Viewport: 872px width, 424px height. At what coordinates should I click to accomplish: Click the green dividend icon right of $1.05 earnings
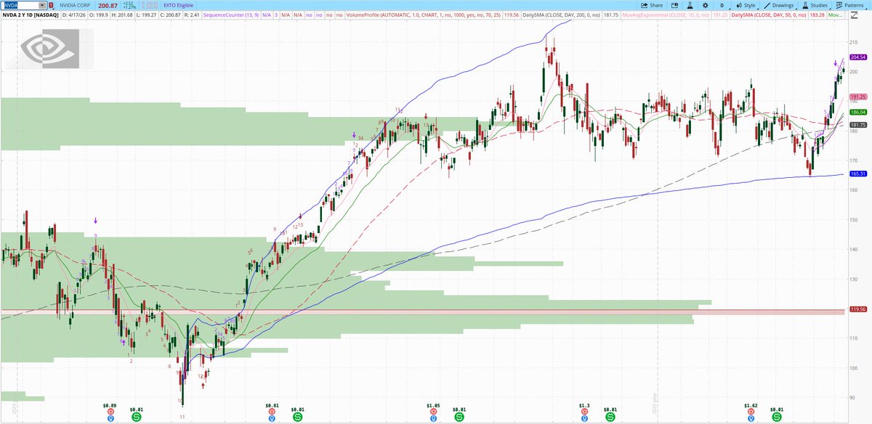[x=459, y=417]
